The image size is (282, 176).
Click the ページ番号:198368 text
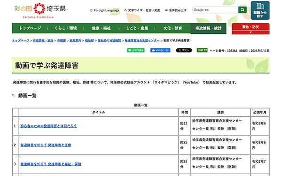tap(223, 51)
